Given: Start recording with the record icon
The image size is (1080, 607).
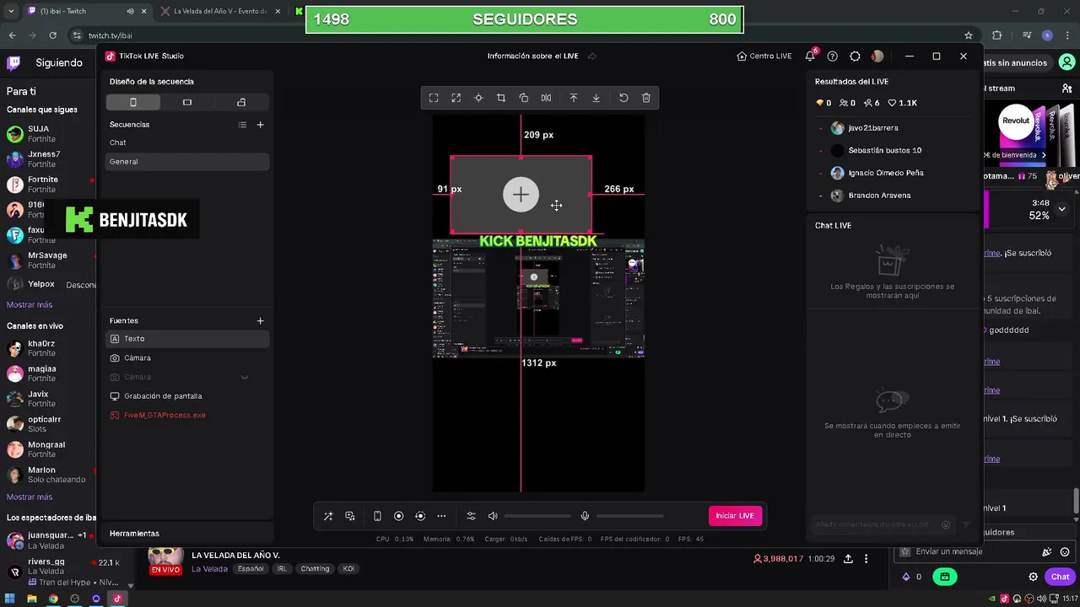Looking at the screenshot, I should [399, 516].
